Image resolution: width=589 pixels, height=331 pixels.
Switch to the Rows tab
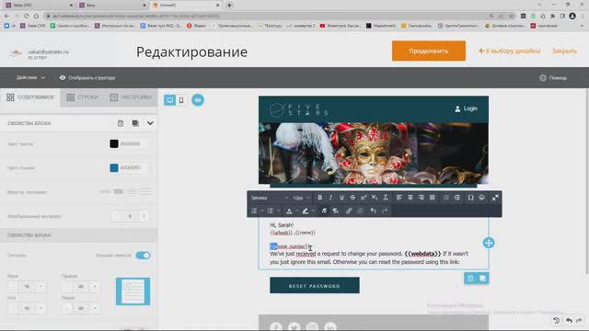pyautogui.click(x=82, y=97)
